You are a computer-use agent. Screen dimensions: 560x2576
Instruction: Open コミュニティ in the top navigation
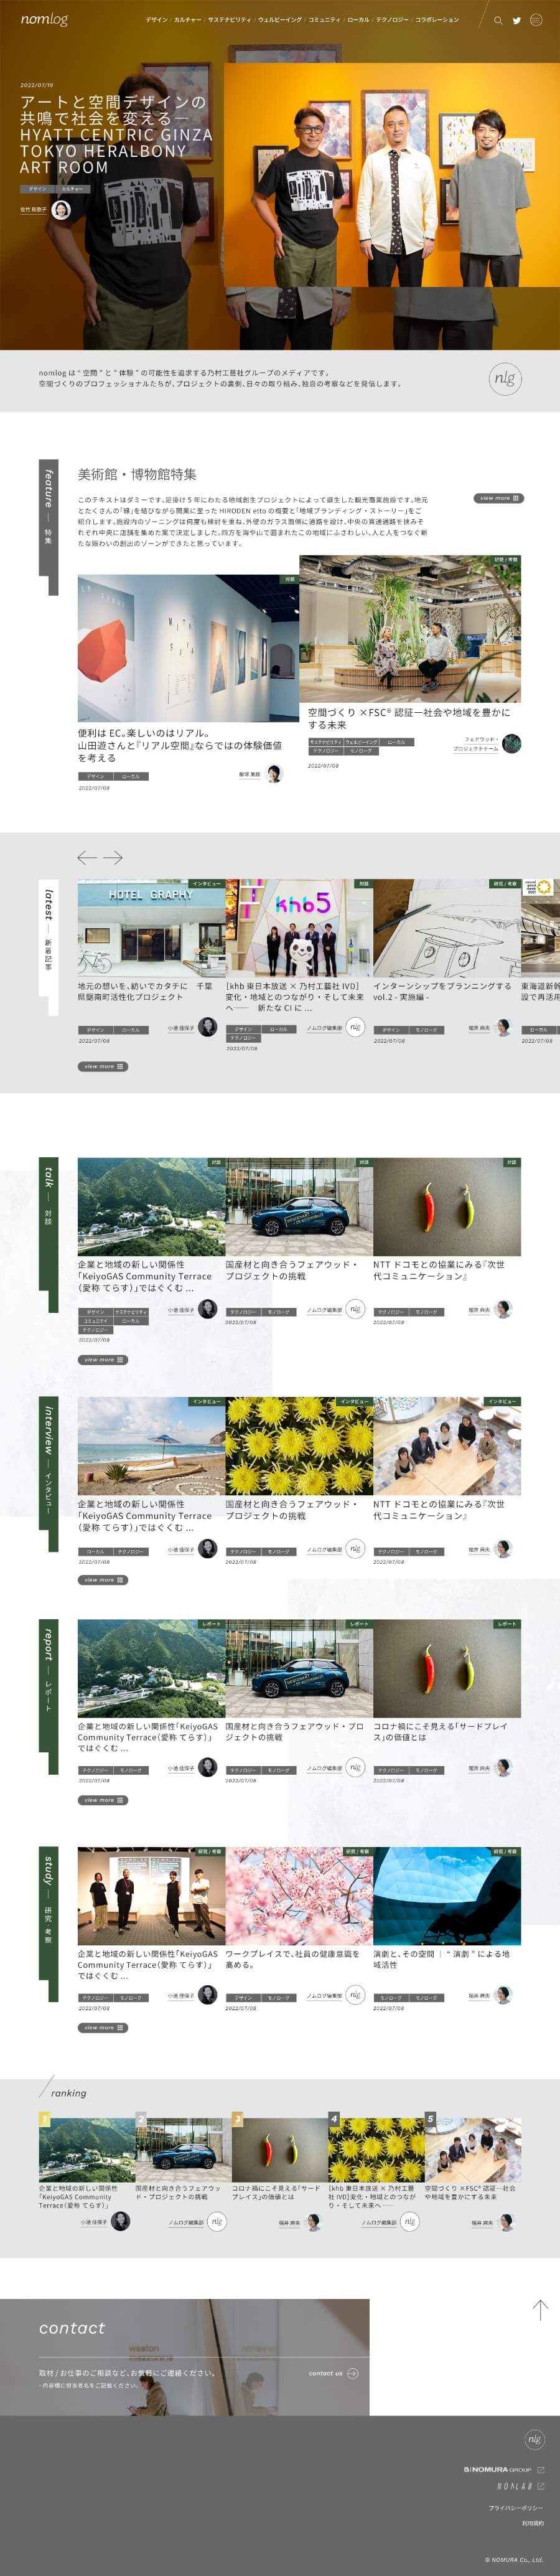pos(324,20)
